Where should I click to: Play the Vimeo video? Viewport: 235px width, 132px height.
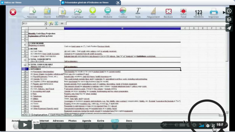point(25,125)
